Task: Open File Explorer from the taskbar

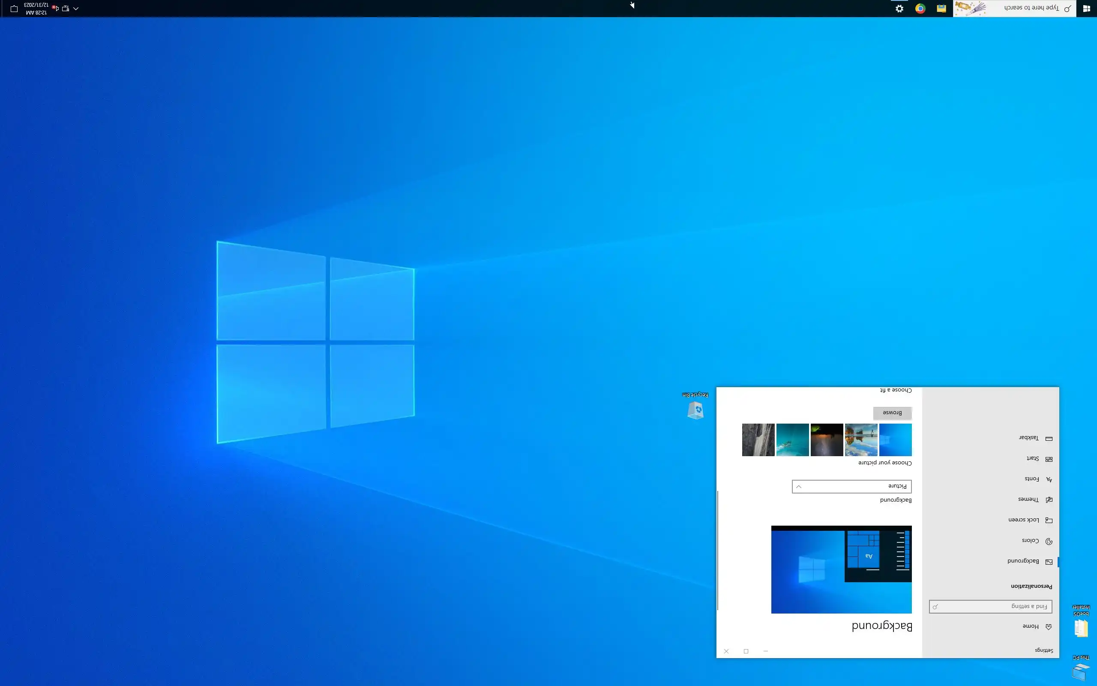Action: [x=941, y=9]
